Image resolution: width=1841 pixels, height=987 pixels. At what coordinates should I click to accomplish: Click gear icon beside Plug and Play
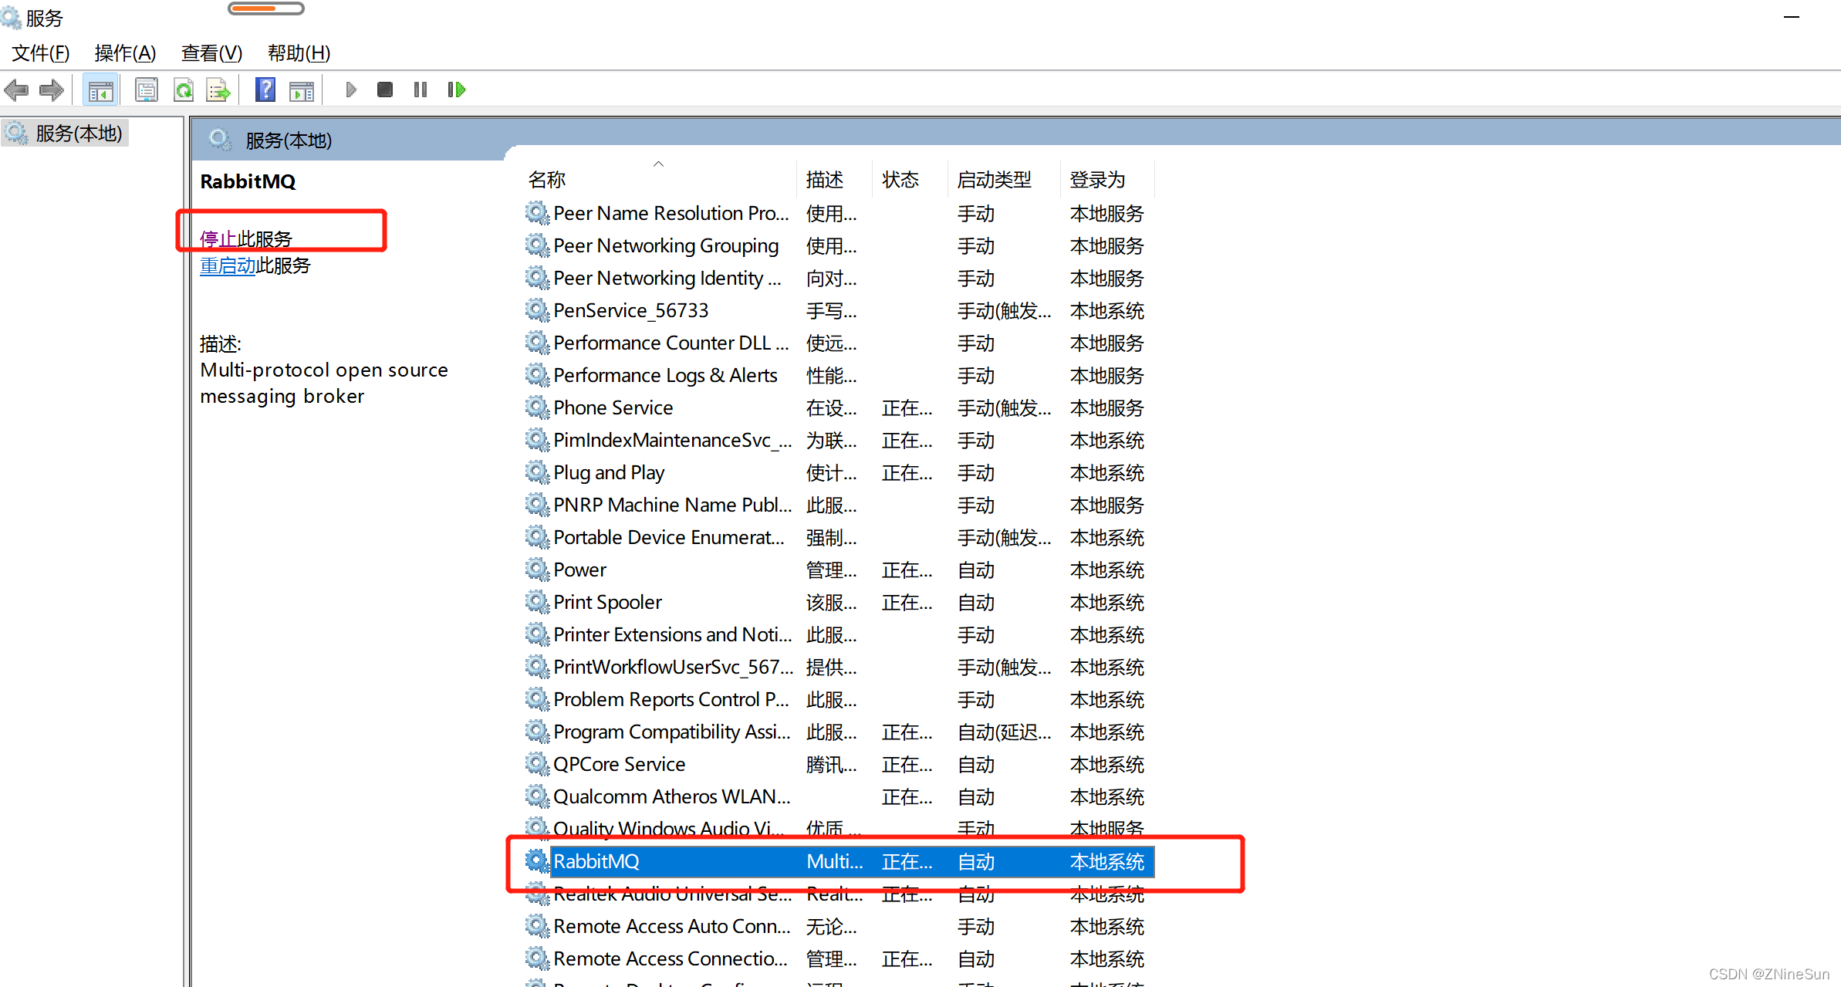click(537, 472)
